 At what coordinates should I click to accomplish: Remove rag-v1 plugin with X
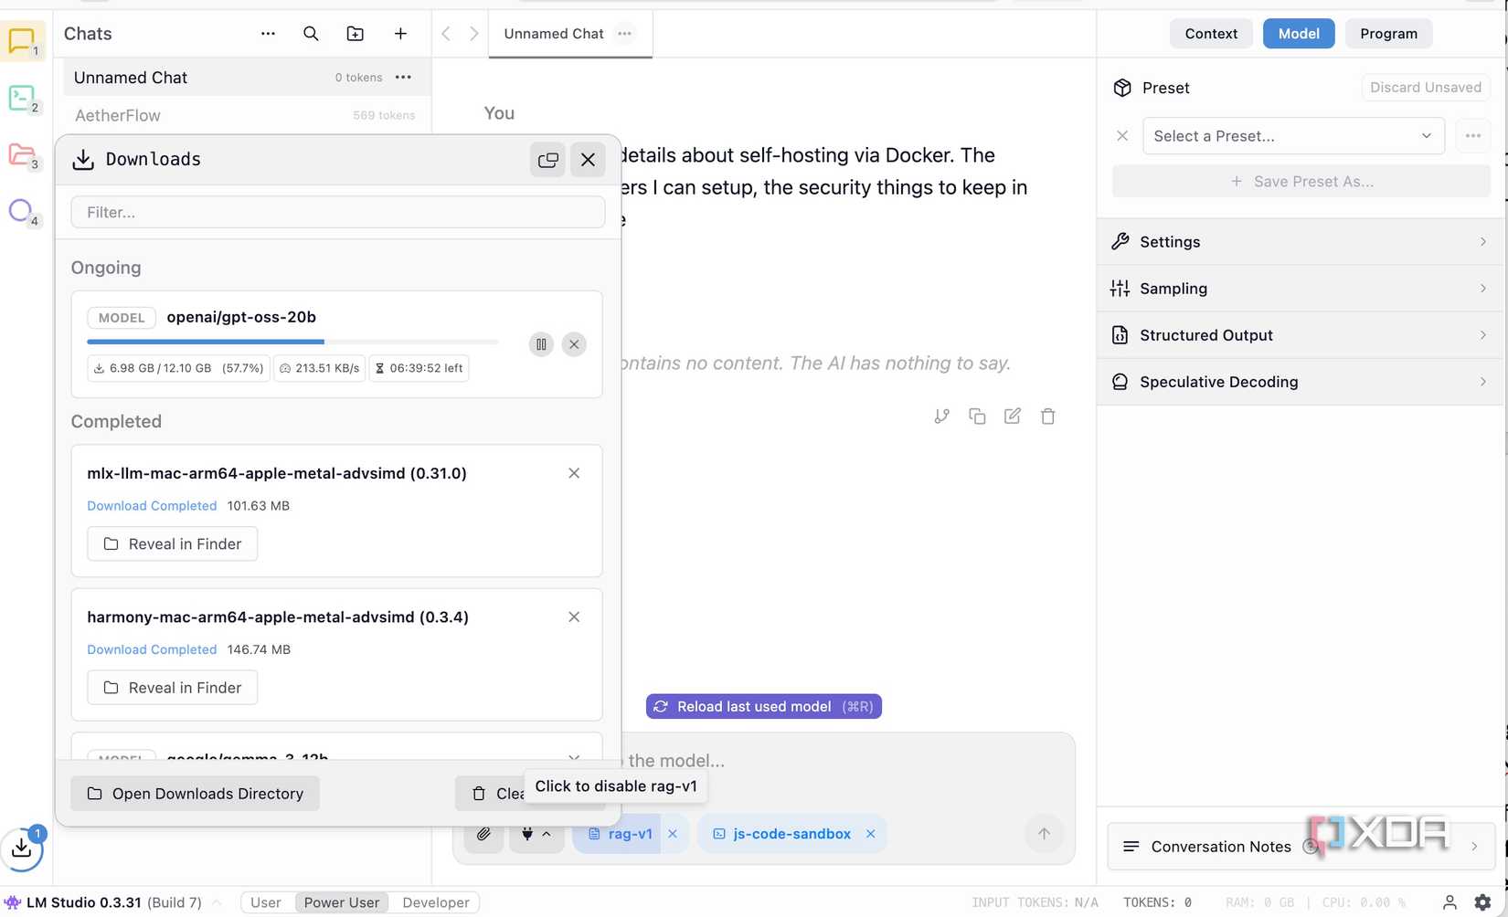click(673, 834)
